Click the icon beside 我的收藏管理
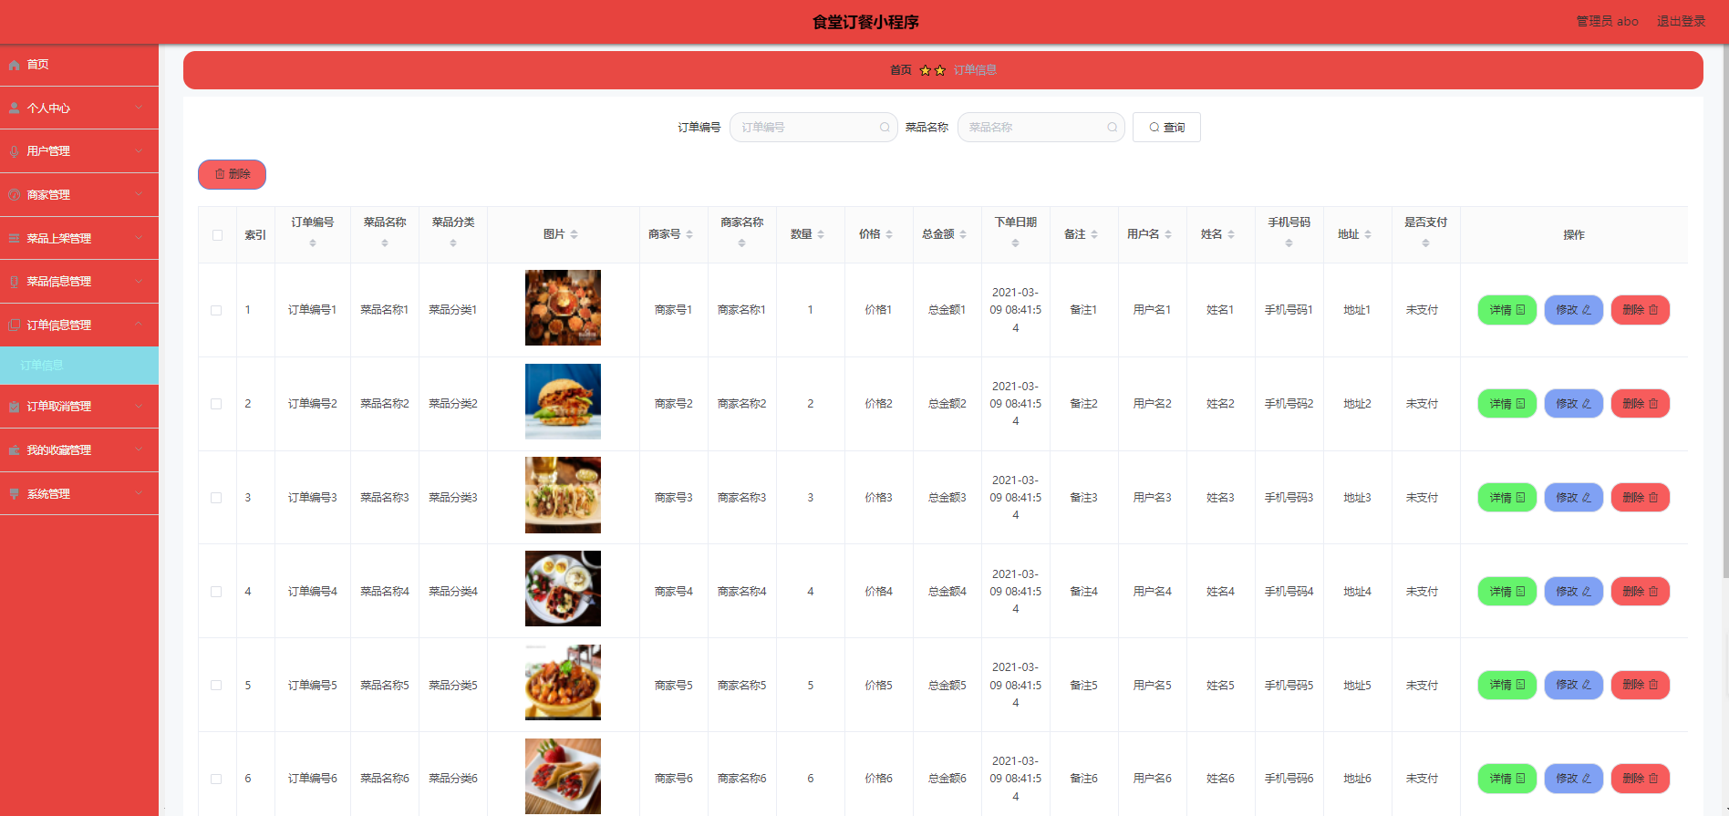Image resolution: width=1729 pixels, height=816 pixels. [x=14, y=450]
